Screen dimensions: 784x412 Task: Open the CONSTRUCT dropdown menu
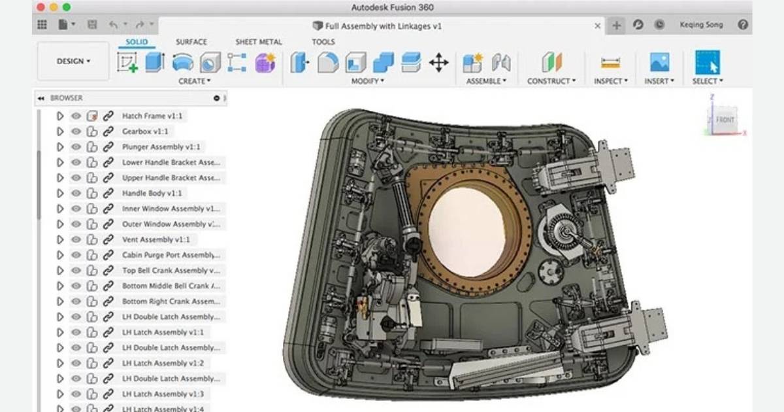[552, 81]
